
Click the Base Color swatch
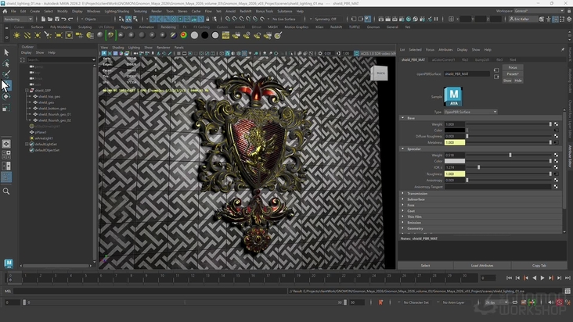tap(454, 130)
